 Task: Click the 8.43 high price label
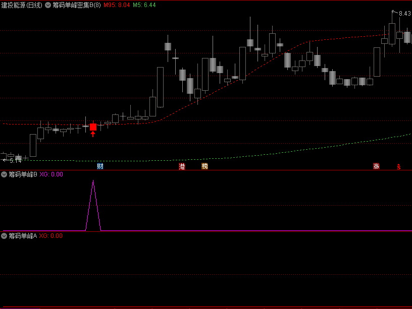[404, 14]
